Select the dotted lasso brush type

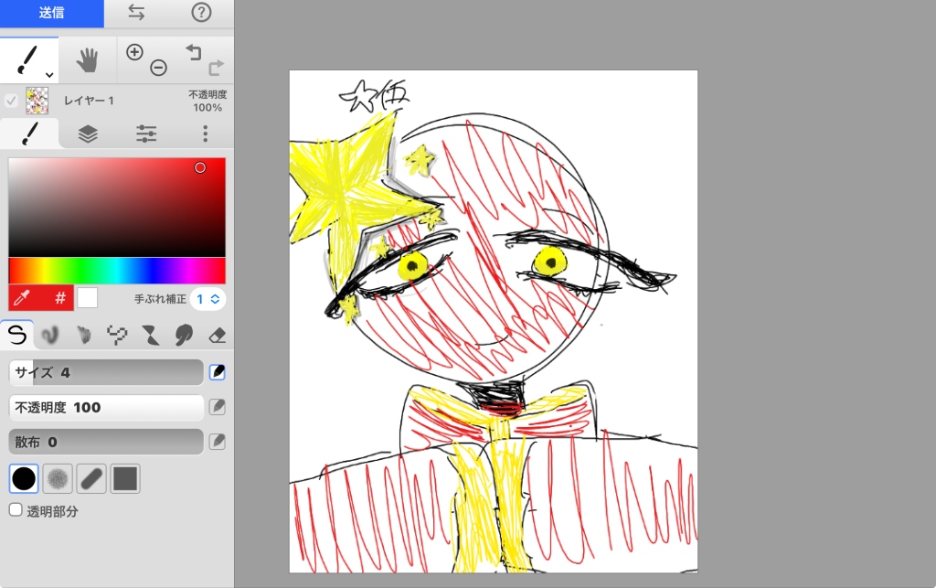click(117, 335)
